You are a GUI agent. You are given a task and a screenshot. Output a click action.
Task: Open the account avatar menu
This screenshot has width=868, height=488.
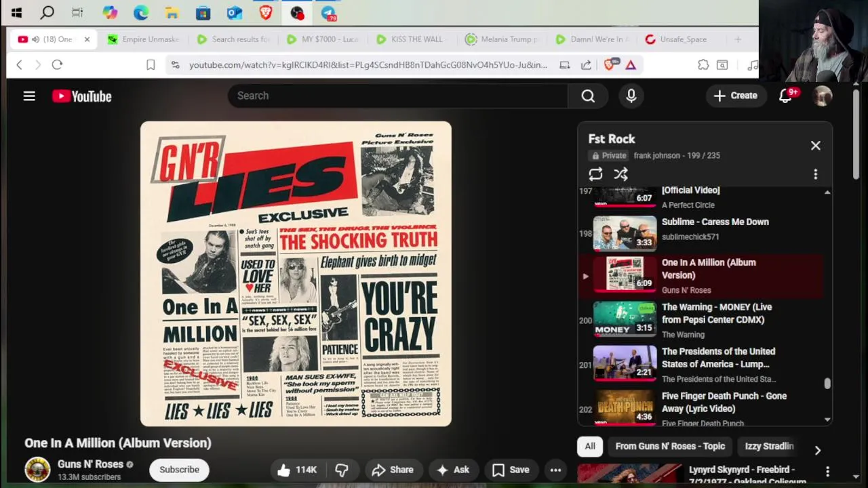click(x=823, y=96)
